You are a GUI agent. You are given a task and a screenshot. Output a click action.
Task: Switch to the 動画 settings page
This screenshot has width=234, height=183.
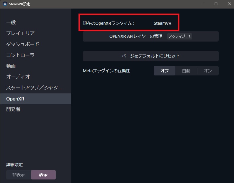tap(35, 66)
